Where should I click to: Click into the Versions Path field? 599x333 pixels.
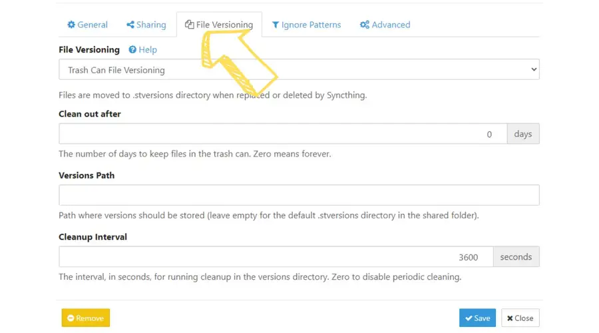[299, 195]
